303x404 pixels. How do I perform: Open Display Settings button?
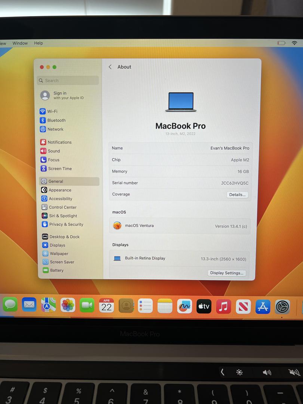[227, 273]
